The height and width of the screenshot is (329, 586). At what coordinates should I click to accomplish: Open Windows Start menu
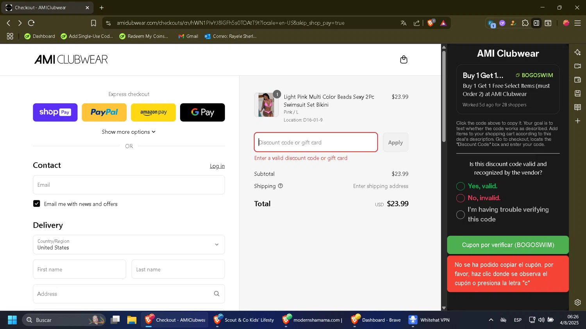[12, 320]
